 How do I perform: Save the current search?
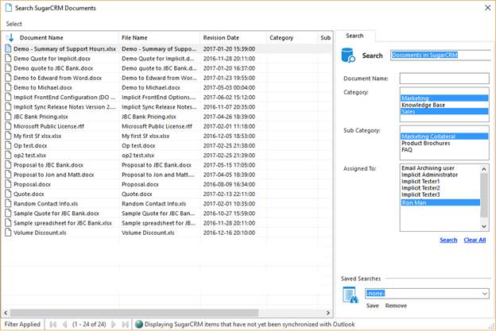(x=372, y=306)
